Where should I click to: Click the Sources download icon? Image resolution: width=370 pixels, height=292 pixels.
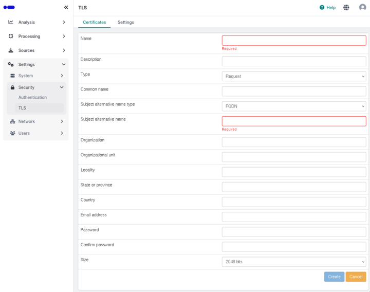[11, 50]
